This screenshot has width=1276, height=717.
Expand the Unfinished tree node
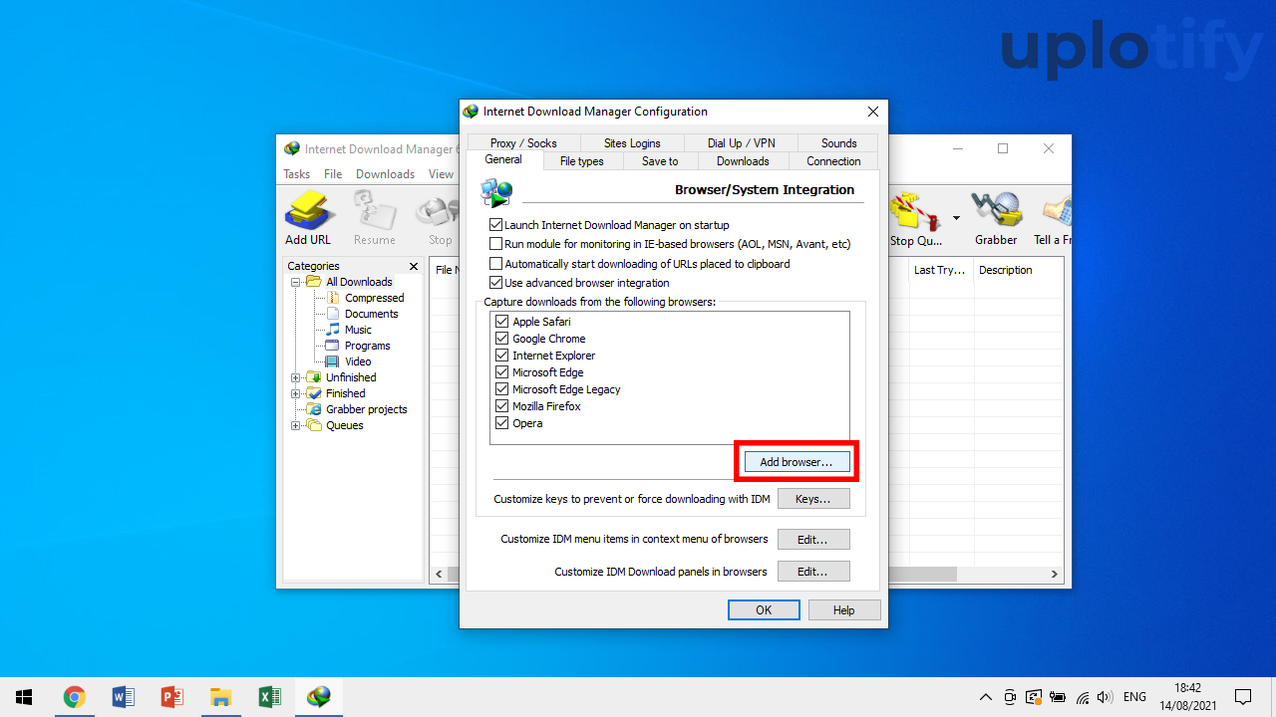click(x=295, y=377)
